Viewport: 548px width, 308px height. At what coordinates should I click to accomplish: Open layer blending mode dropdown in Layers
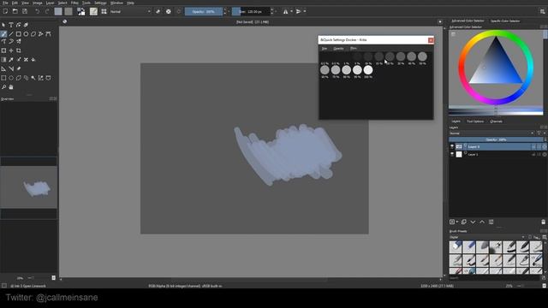coord(492,133)
